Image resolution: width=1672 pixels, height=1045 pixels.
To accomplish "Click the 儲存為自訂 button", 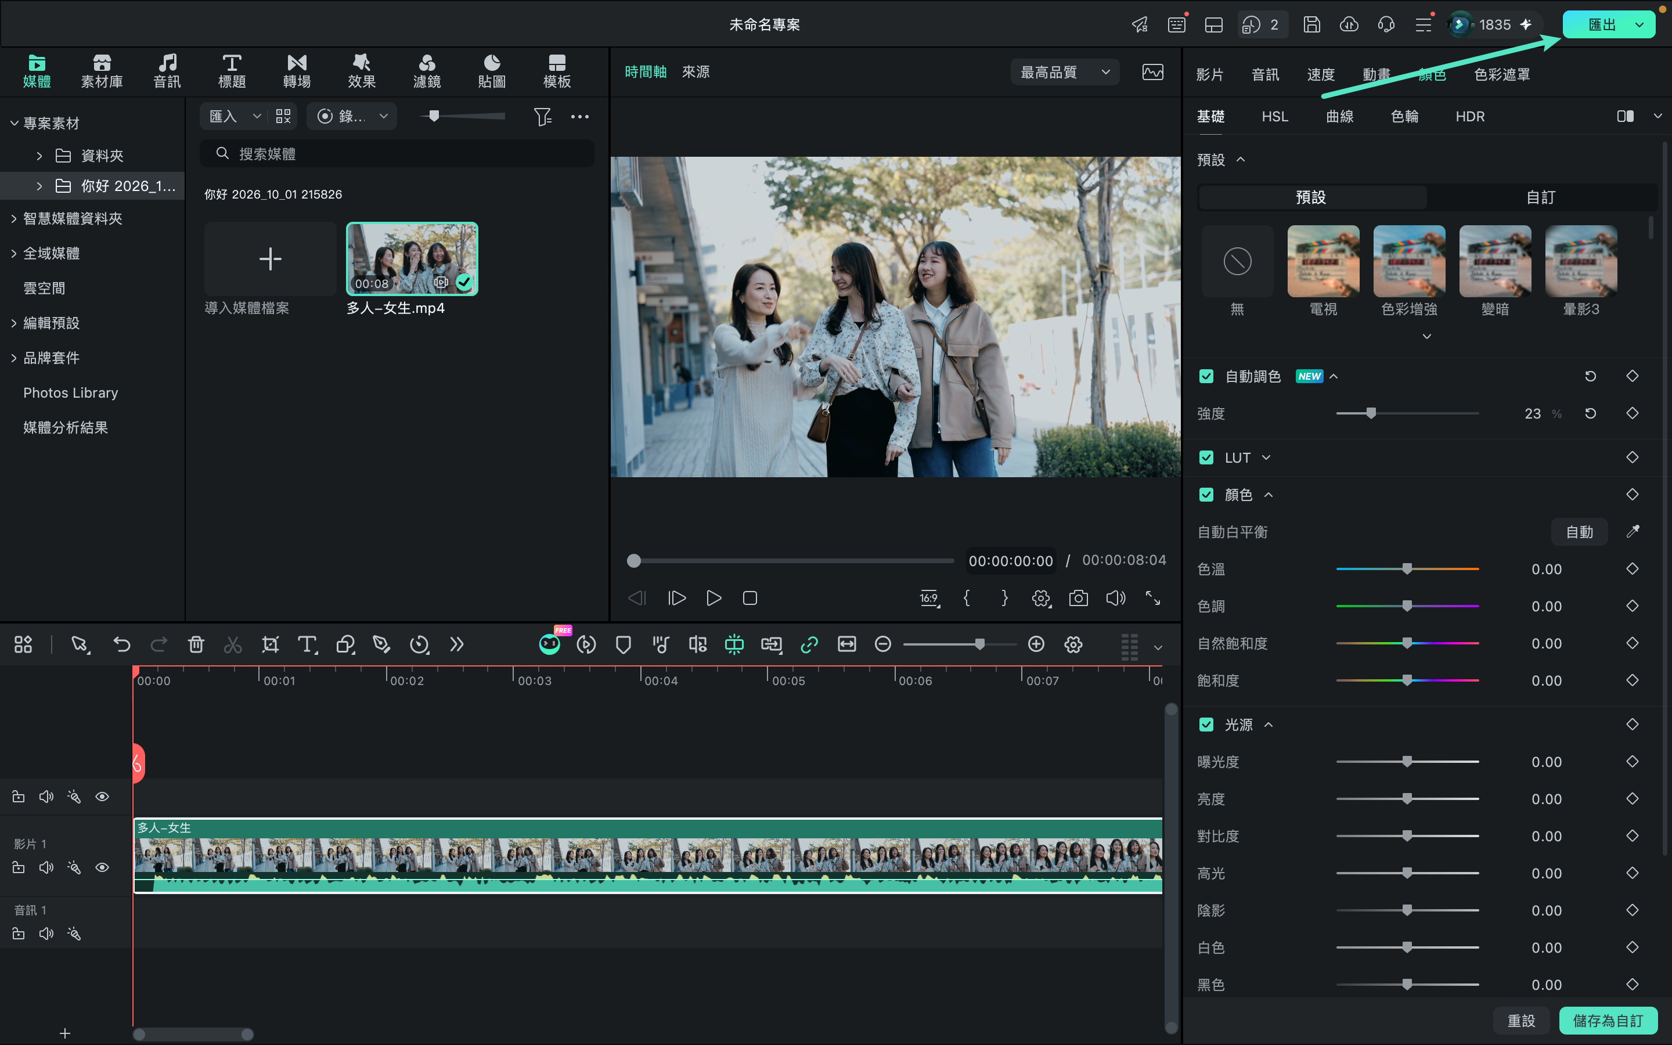I will 1608,1020.
